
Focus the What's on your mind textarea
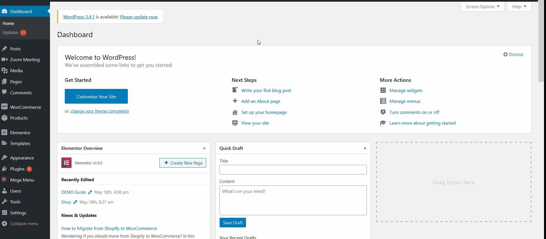point(293,200)
